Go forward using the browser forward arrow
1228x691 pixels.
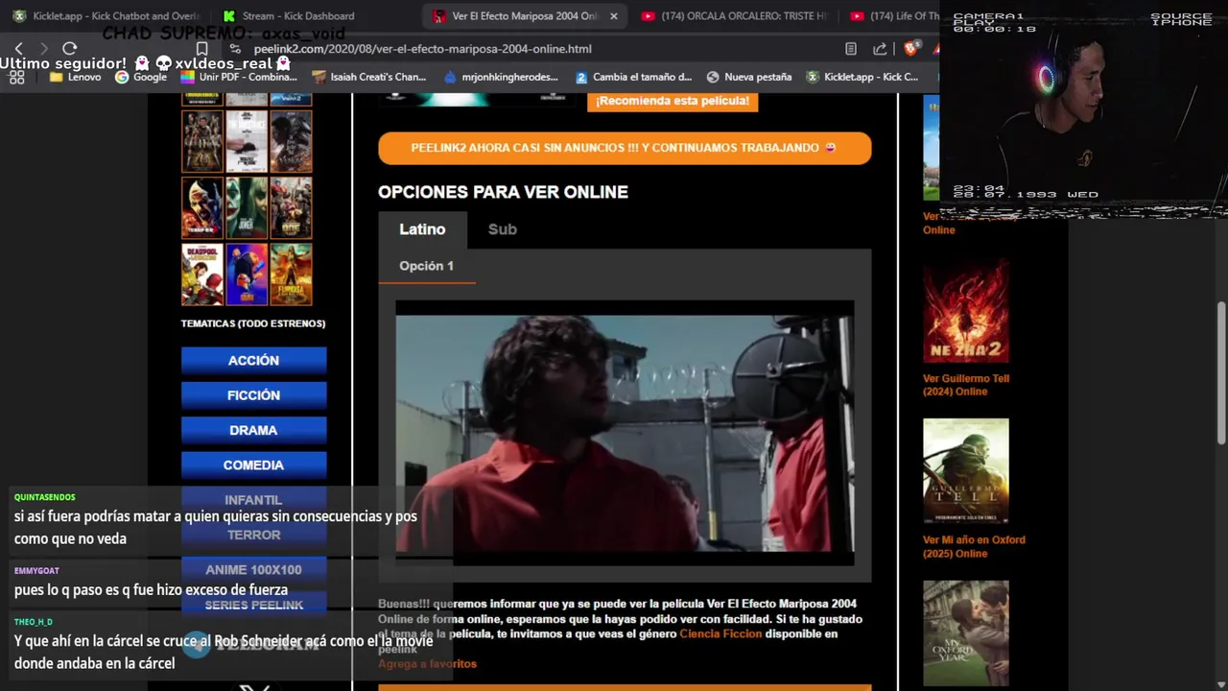click(43, 48)
